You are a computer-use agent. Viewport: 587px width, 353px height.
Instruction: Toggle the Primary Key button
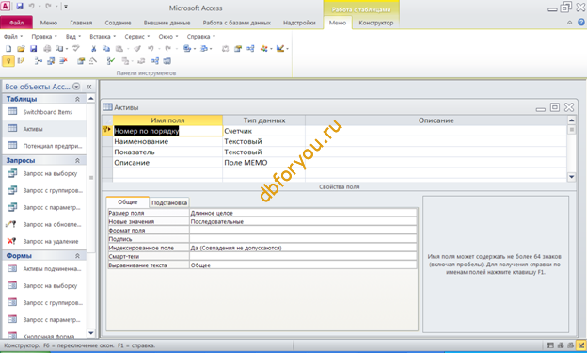(x=8, y=61)
